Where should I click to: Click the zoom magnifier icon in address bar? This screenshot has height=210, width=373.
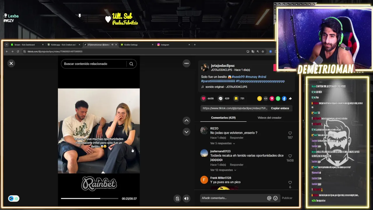tap(258, 52)
